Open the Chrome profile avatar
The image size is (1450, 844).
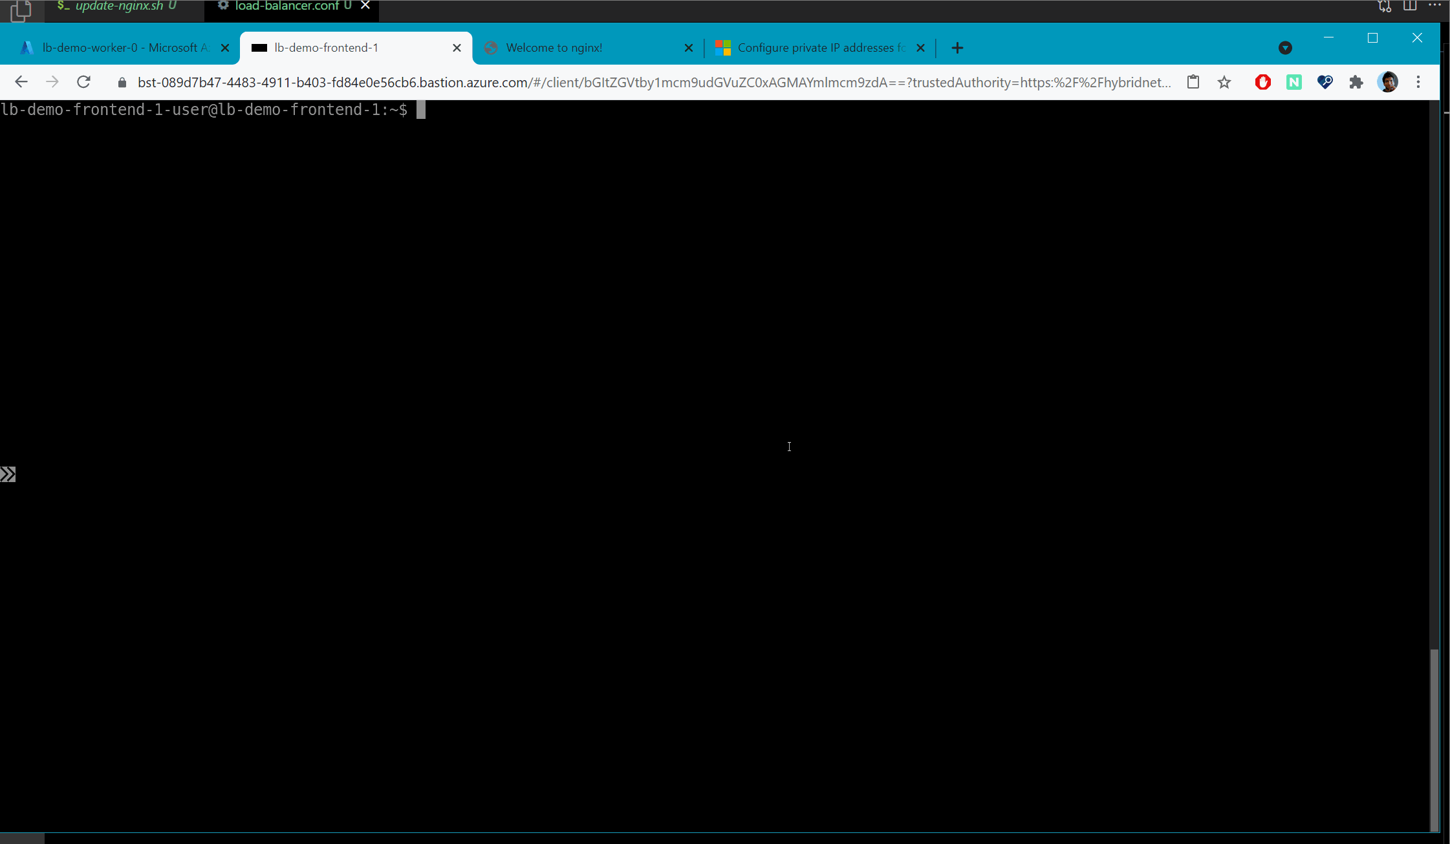tap(1387, 82)
